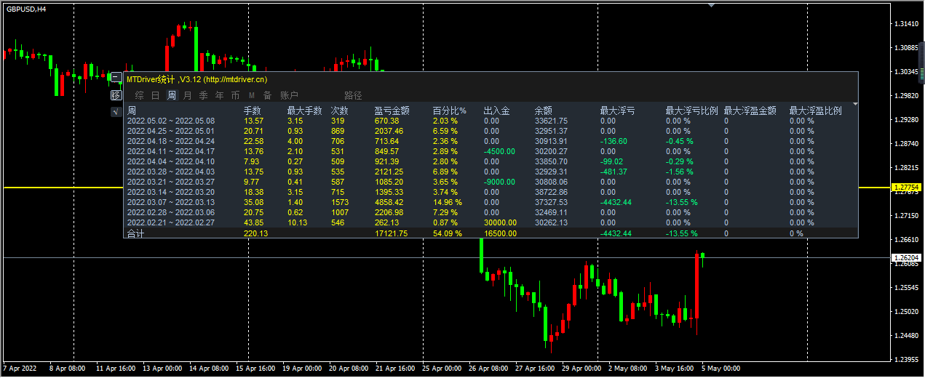The height and width of the screenshot is (378, 925).
Task: Click the 盈亏金额 column header
Action: coord(392,111)
